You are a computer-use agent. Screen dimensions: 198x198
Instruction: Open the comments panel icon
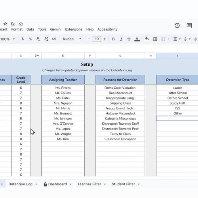tap(189, 25)
